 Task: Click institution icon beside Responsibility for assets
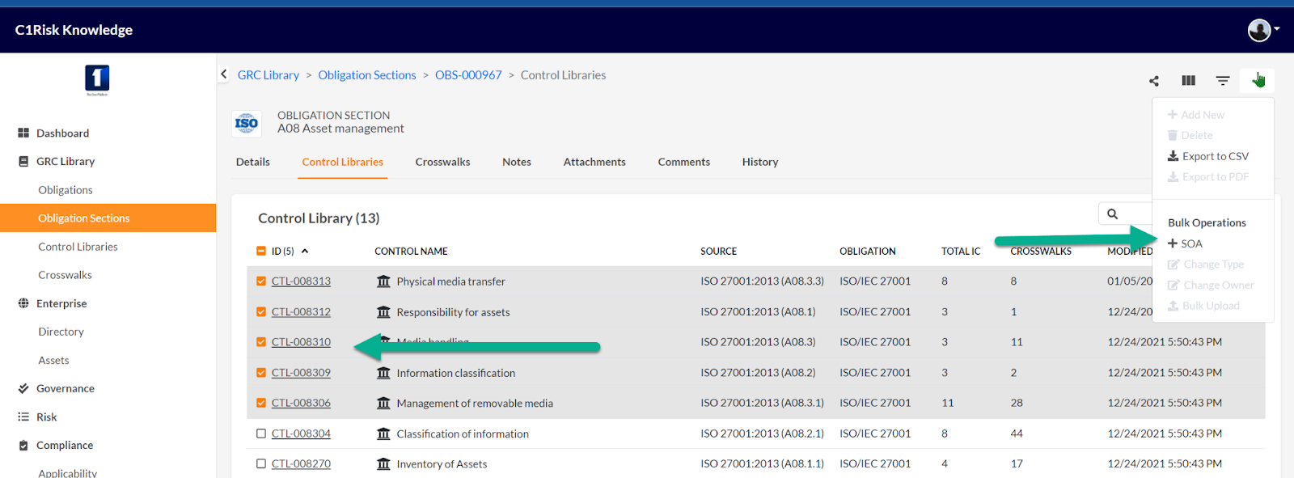point(383,312)
